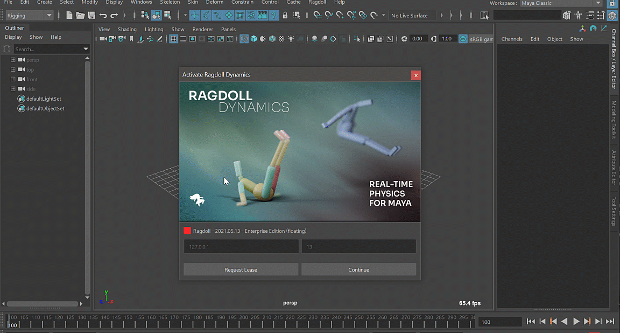Viewport: 620px width, 333px height.
Task: Select the Snap to Grids magnet icon
Action: point(317,16)
